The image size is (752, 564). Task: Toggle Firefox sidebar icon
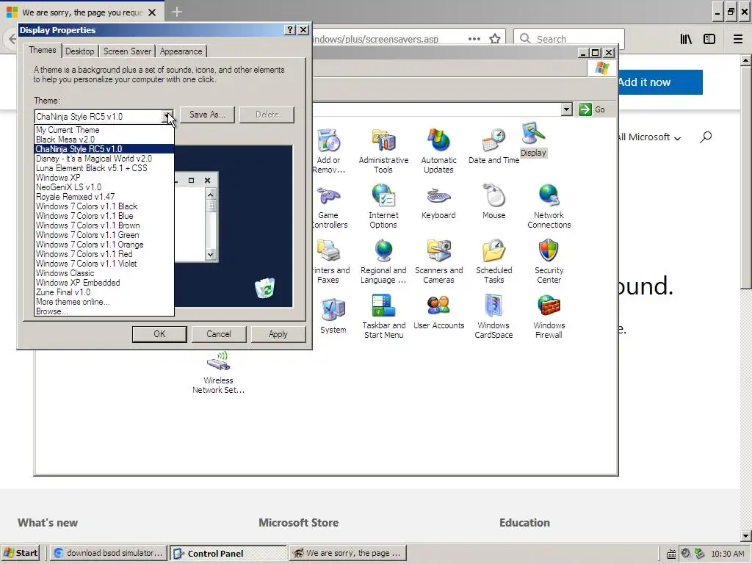click(709, 39)
